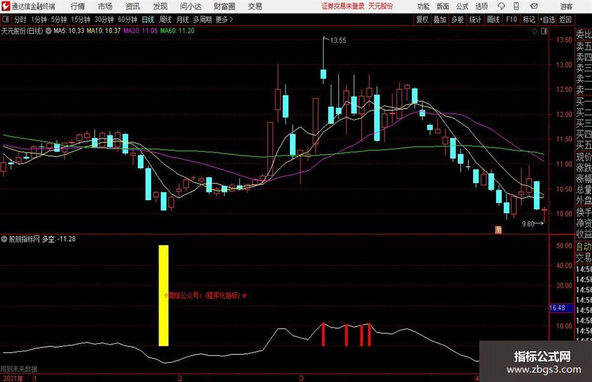Open F10 company information
The height and width of the screenshot is (382, 592).
click(x=511, y=19)
